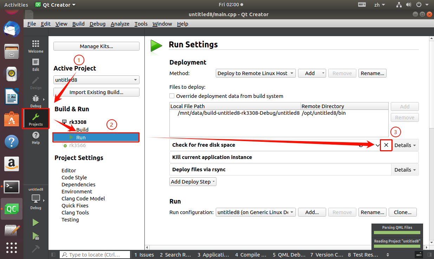Switch to Edit mode icon

pyautogui.click(x=35, y=65)
